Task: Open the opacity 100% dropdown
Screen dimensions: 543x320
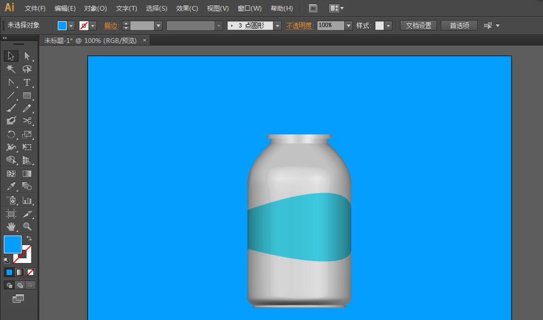Action: [349, 25]
